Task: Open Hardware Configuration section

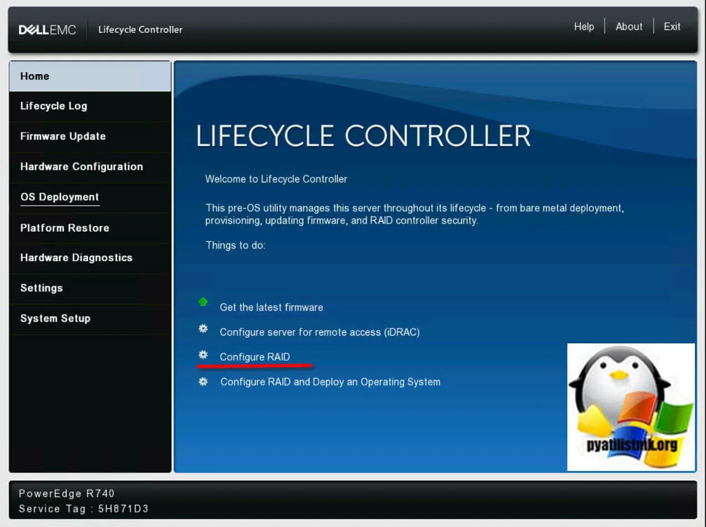Action: 90,167
